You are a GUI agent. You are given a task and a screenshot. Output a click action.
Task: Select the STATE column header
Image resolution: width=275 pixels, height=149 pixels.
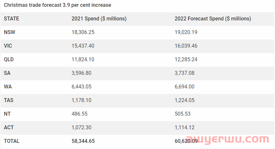coord(11,19)
